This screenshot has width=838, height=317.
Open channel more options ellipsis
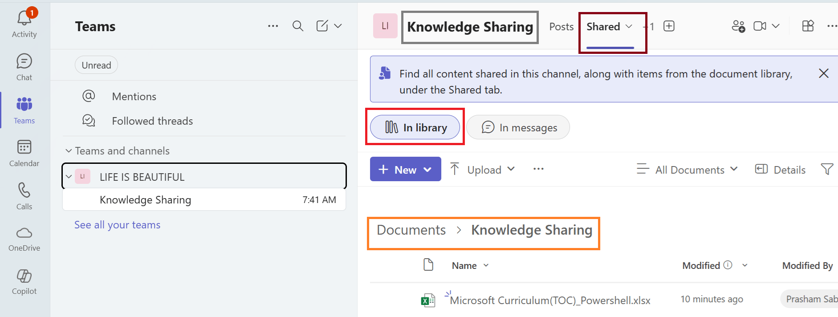832,26
